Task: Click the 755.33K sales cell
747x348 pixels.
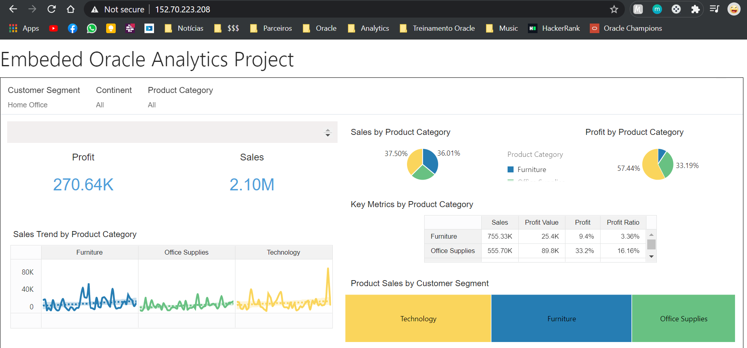Action: tap(500, 236)
